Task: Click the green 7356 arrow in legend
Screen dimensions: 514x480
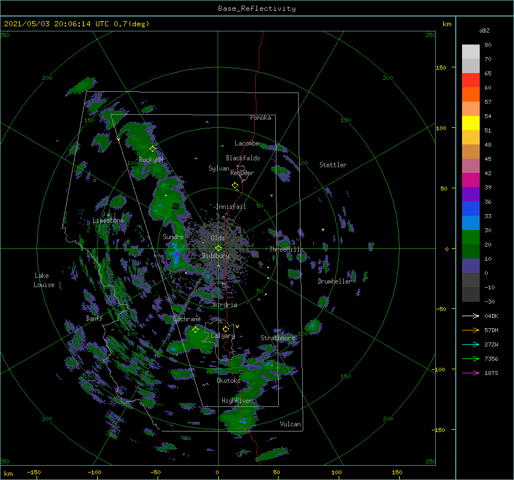Action: tap(471, 359)
